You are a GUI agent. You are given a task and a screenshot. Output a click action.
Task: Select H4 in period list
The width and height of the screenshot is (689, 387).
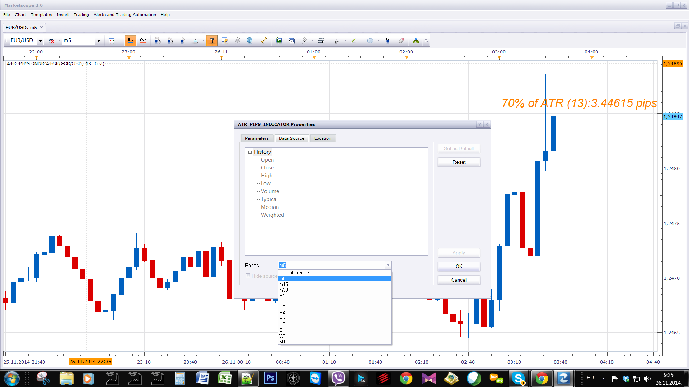tap(334, 313)
